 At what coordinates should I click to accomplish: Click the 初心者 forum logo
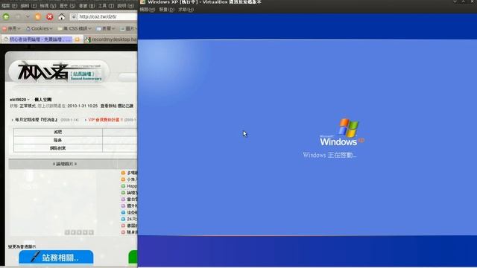click(60, 71)
